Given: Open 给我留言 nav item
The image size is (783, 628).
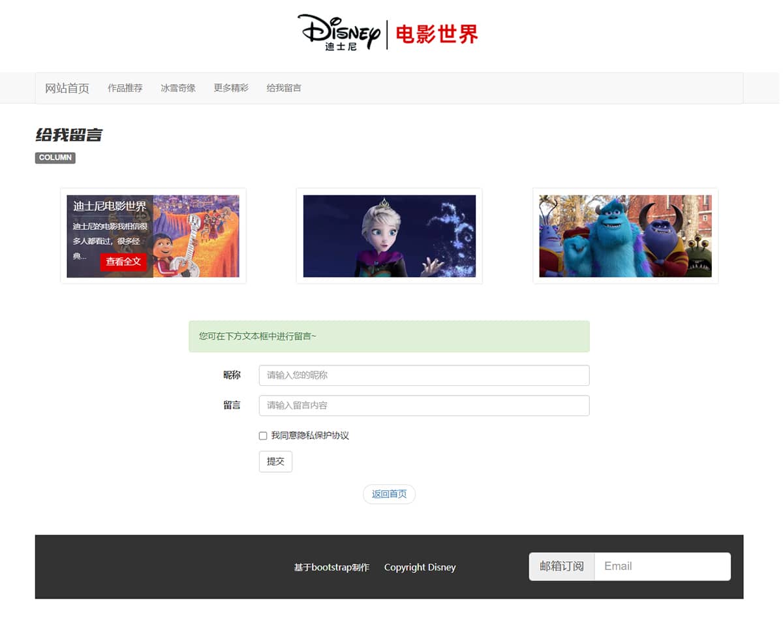Looking at the screenshot, I should pyautogui.click(x=284, y=88).
